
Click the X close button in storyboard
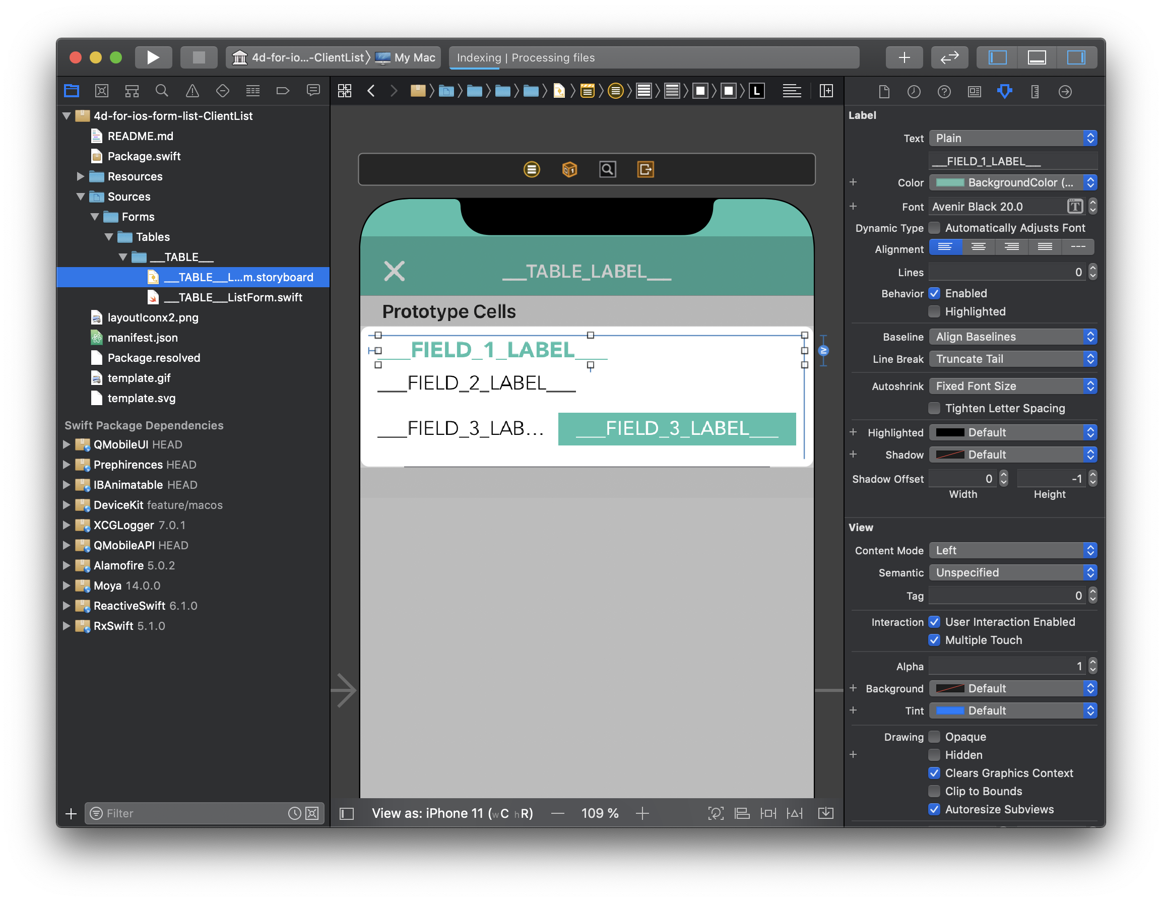[x=394, y=271]
